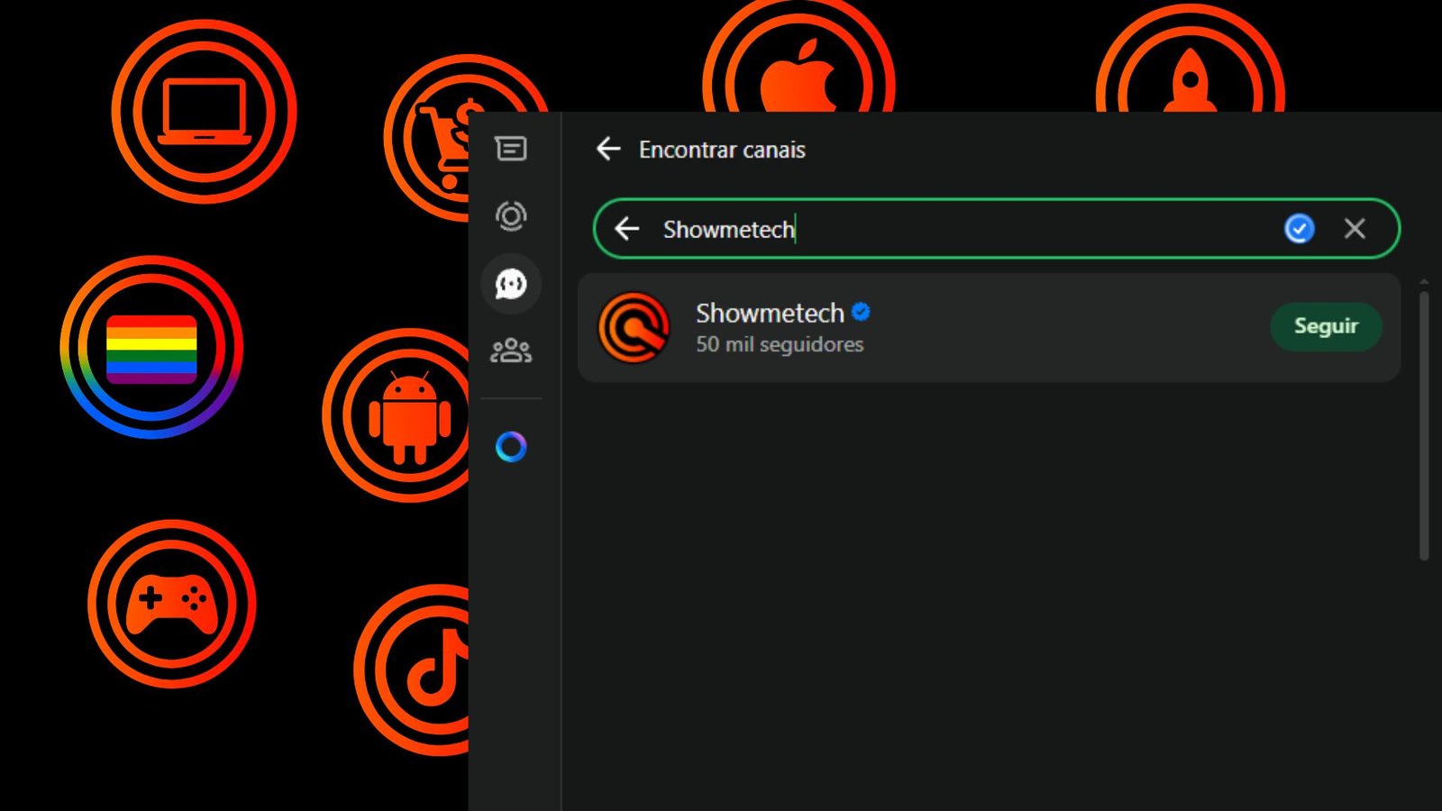Open the Communities people icon

click(511, 351)
